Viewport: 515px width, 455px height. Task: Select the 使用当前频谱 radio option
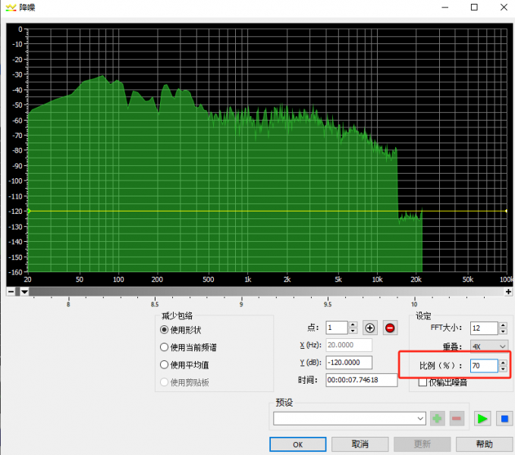pos(164,347)
